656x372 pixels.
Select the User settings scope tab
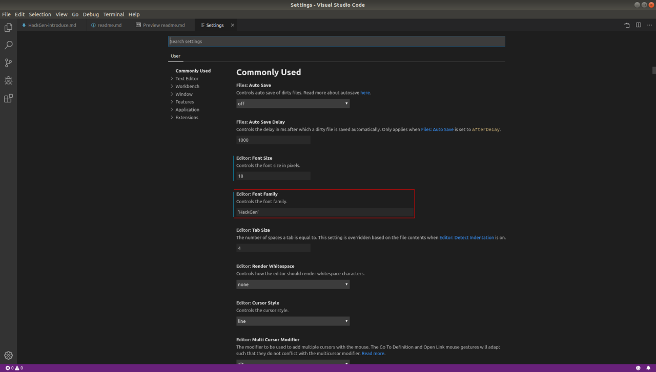175,56
